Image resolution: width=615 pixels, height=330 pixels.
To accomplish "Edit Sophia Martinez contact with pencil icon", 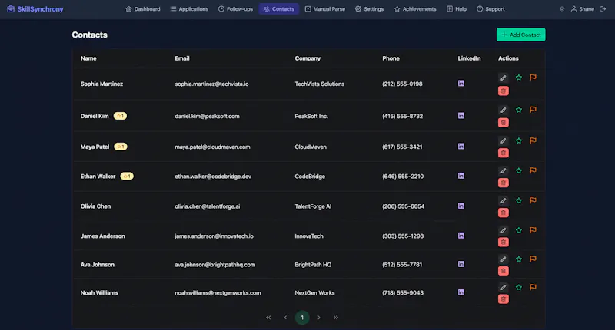I will 504,78.
